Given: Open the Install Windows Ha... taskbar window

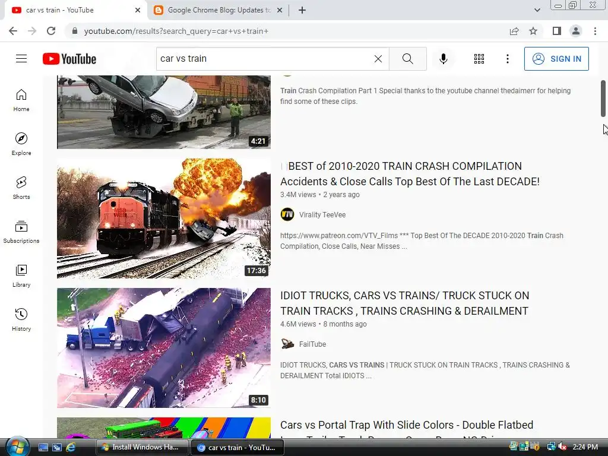Looking at the screenshot, I should pos(142,447).
